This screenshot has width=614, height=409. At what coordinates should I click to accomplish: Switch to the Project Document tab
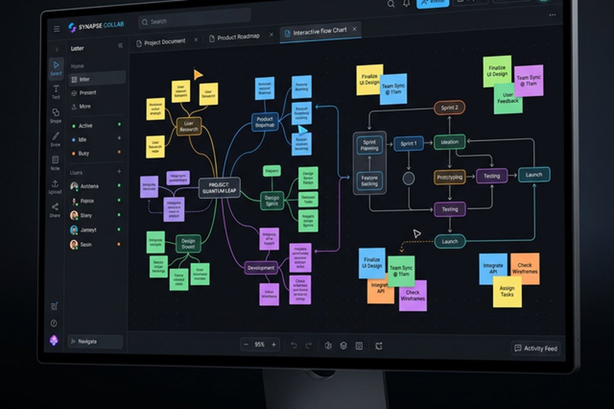(x=165, y=42)
